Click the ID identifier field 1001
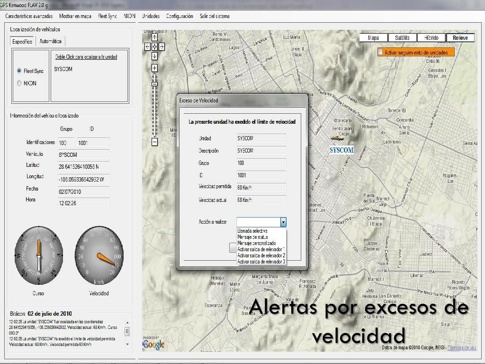This screenshot has width=485, height=364. [93, 142]
